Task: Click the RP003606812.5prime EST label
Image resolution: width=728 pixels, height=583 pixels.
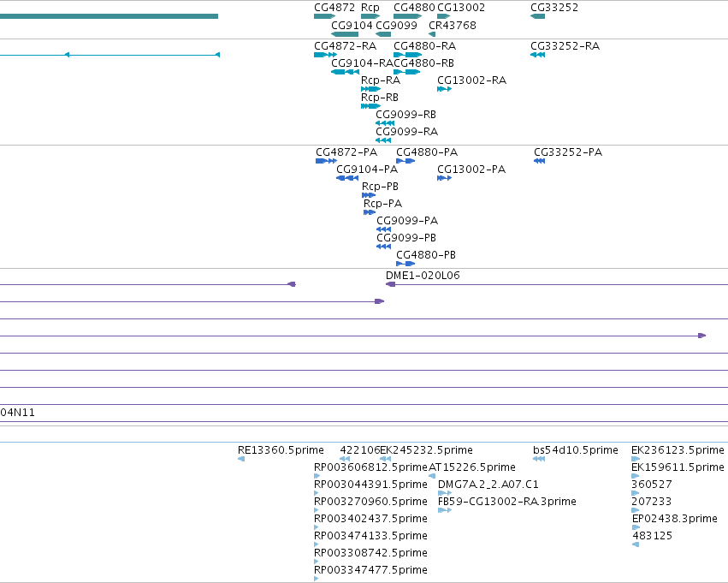Action: pyautogui.click(x=371, y=467)
